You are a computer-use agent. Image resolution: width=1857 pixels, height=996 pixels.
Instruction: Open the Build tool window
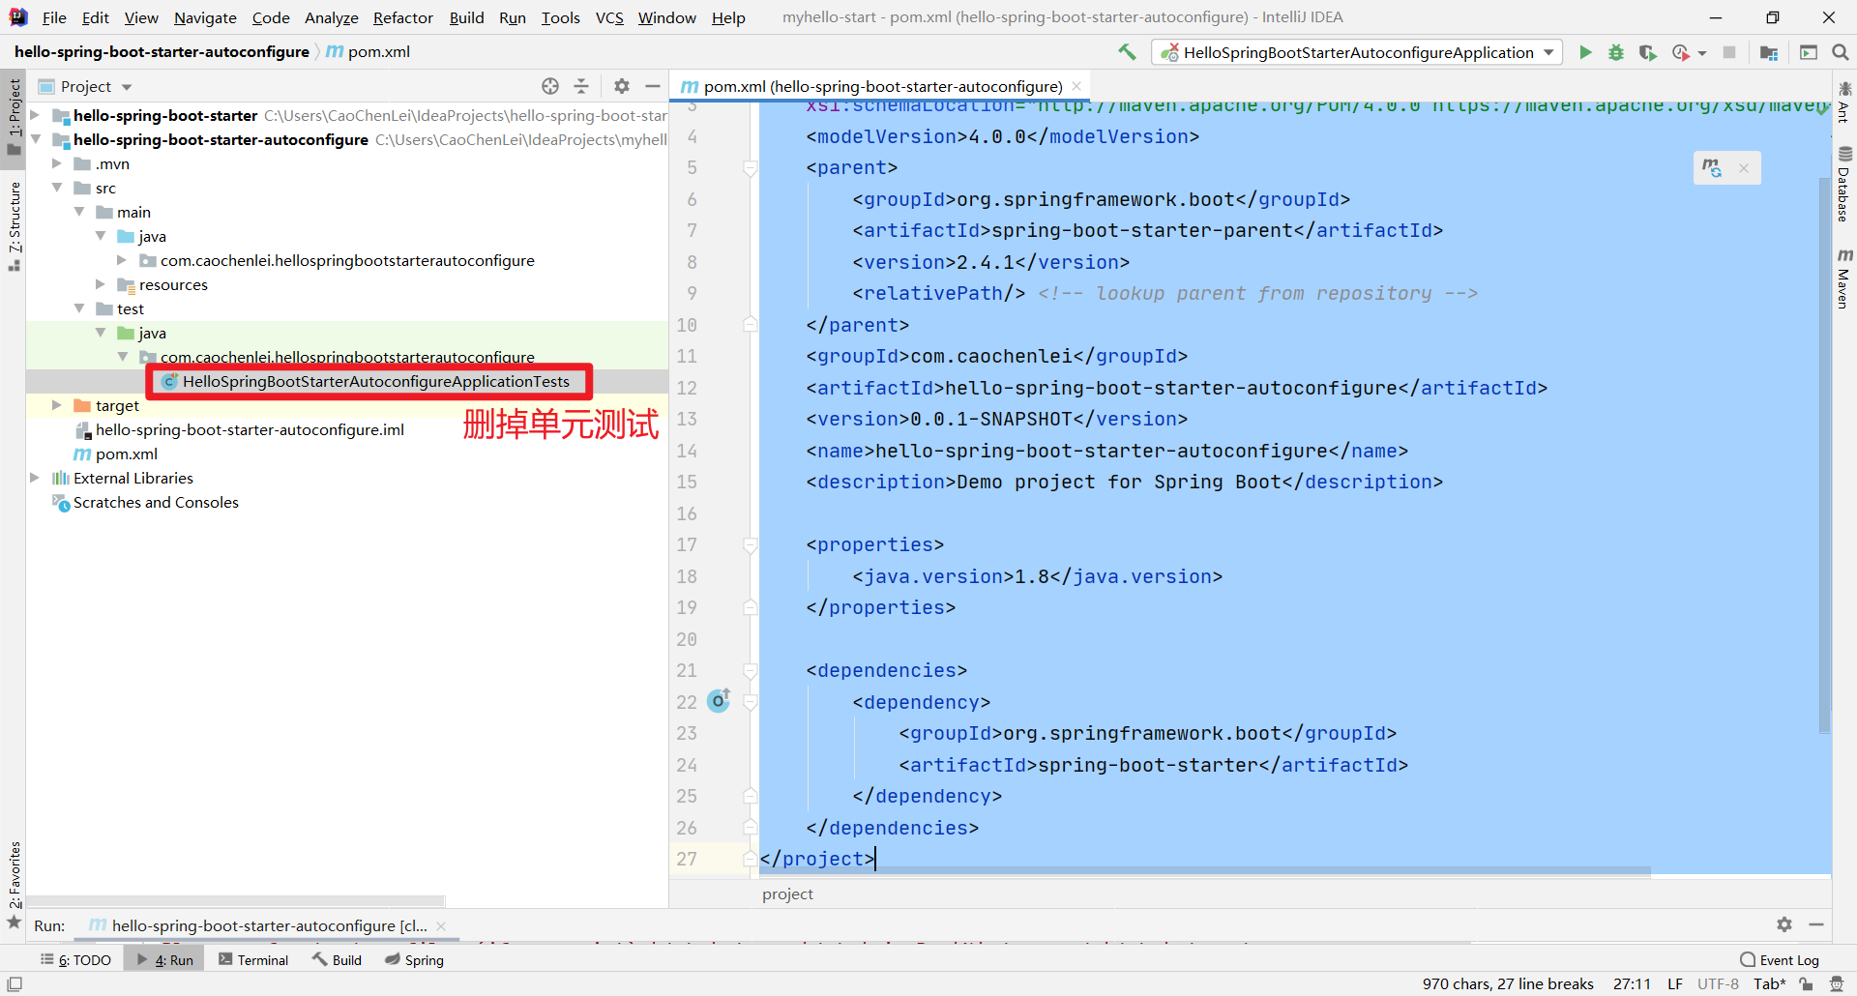click(337, 960)
